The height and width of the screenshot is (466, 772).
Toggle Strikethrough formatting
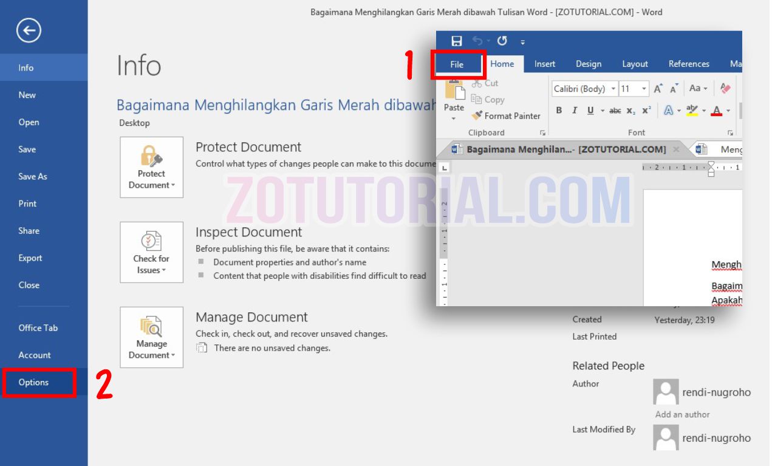(615, 111)
